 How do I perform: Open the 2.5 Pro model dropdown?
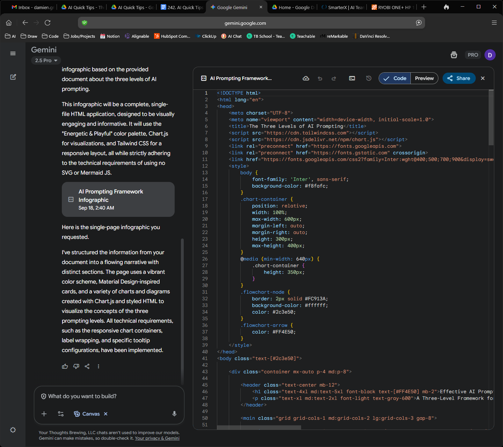click(46, 60)
